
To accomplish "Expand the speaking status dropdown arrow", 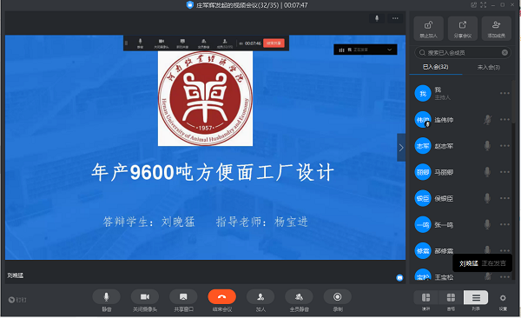I will [x=390, y=50].
